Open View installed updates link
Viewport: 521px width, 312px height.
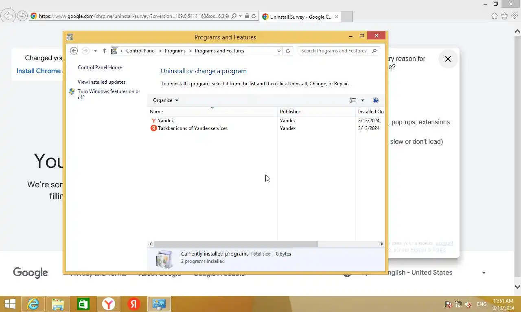(101, 82)
